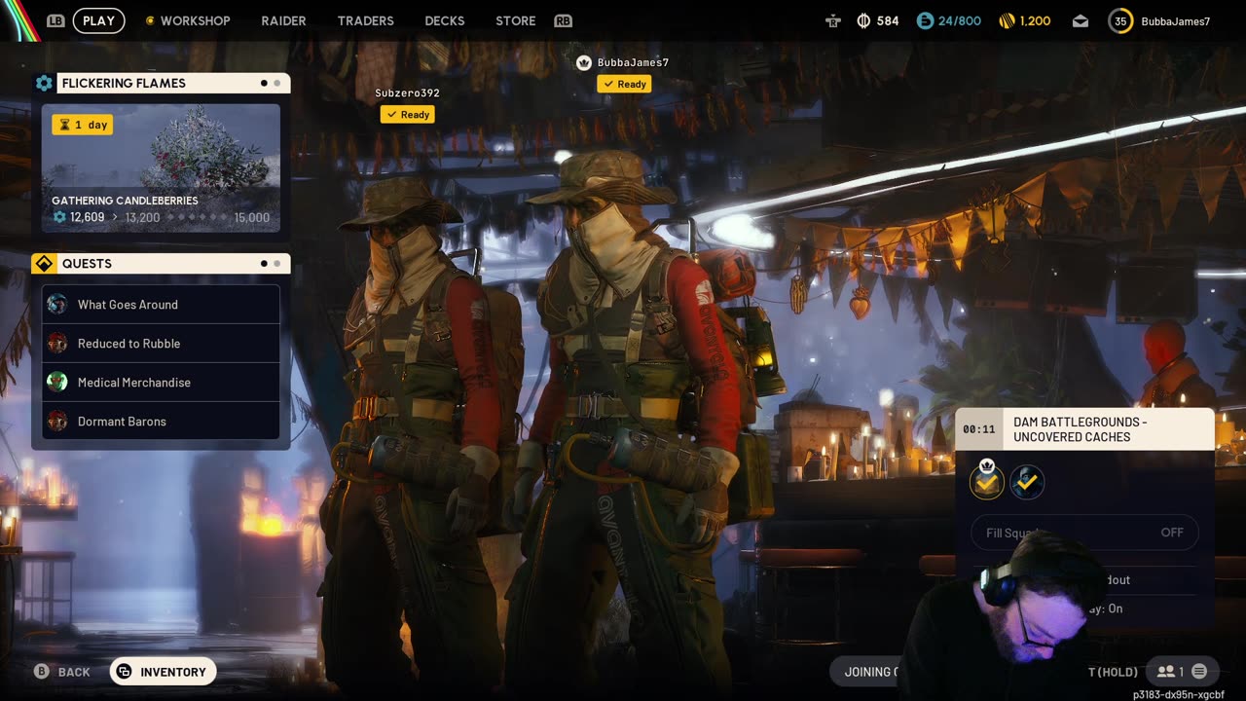1246x701 pixels.
Task: Click the LB bumper icon
Action: pos(56,20)
